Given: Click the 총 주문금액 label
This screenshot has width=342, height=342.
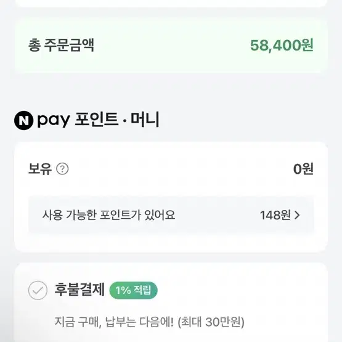Looking at the screenshot, I should (61, 46).
